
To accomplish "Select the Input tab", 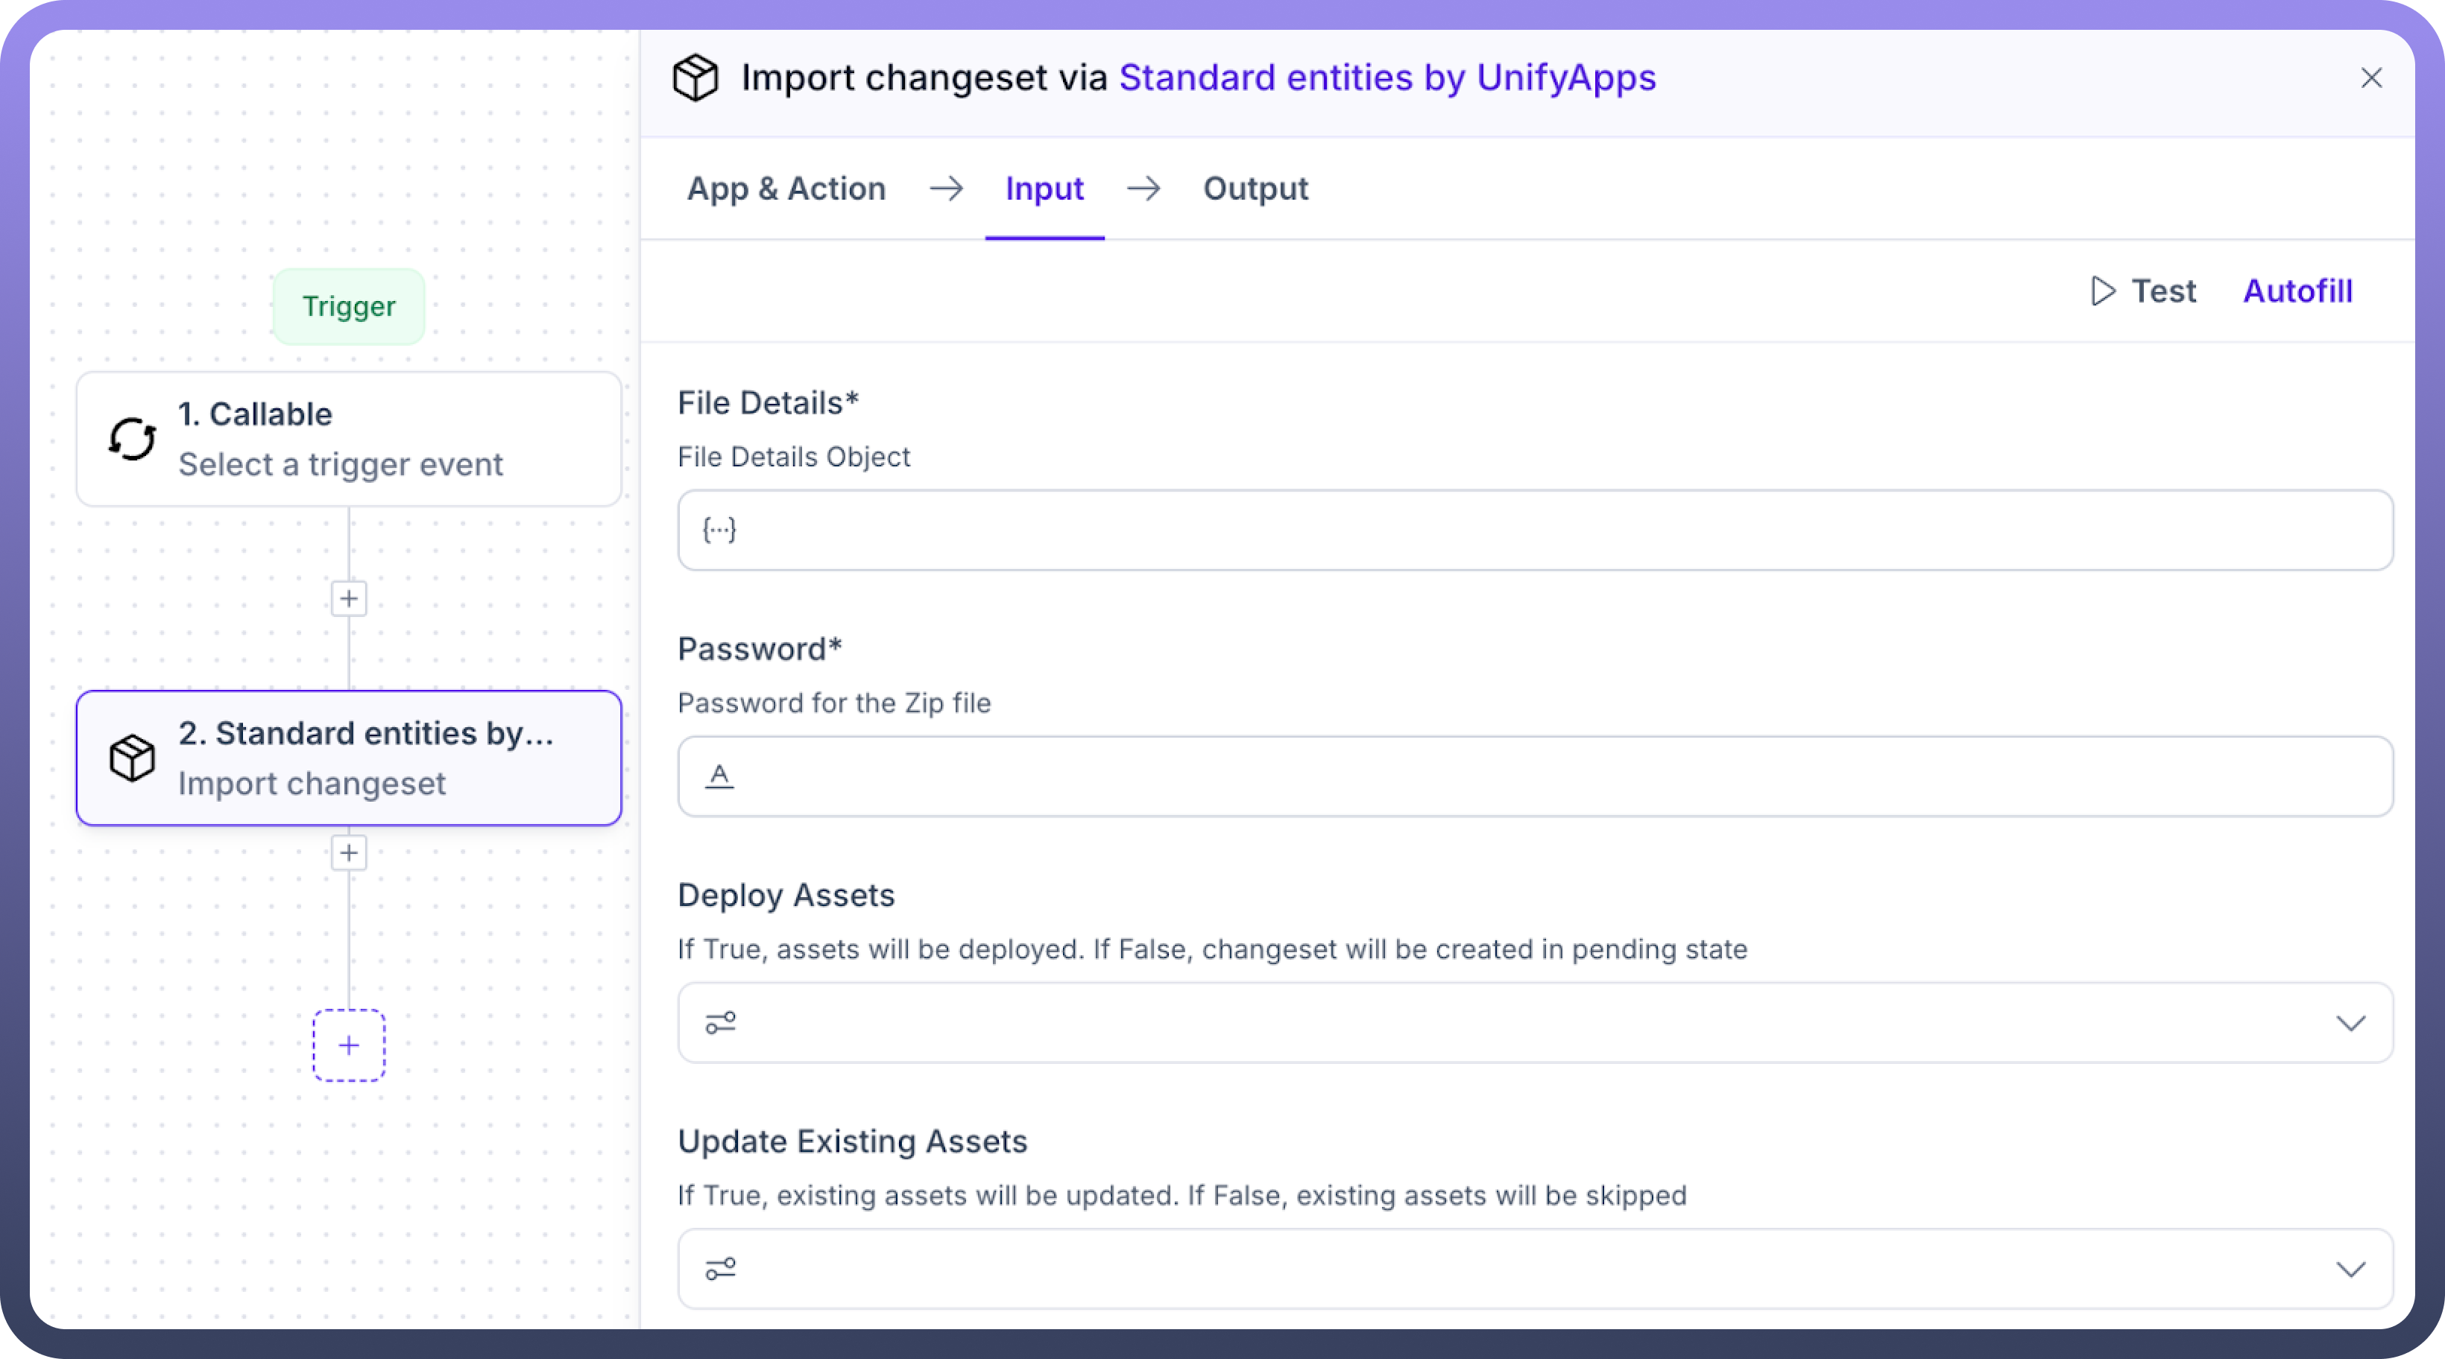I will point(1044,189).
